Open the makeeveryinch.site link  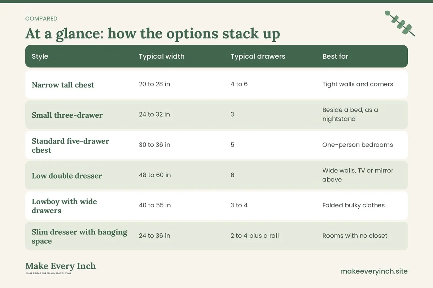coord(374,271)
